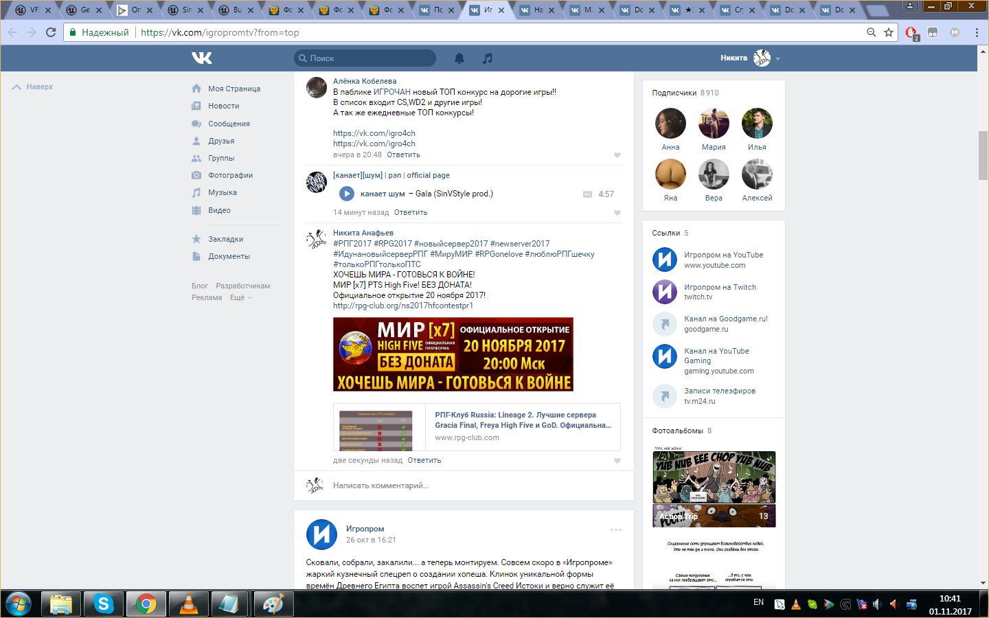This screenshot has height=618, width=989.
Task: Click 'Ответить' under Алёнка Кобелева's comment
Action: [403, 154]
